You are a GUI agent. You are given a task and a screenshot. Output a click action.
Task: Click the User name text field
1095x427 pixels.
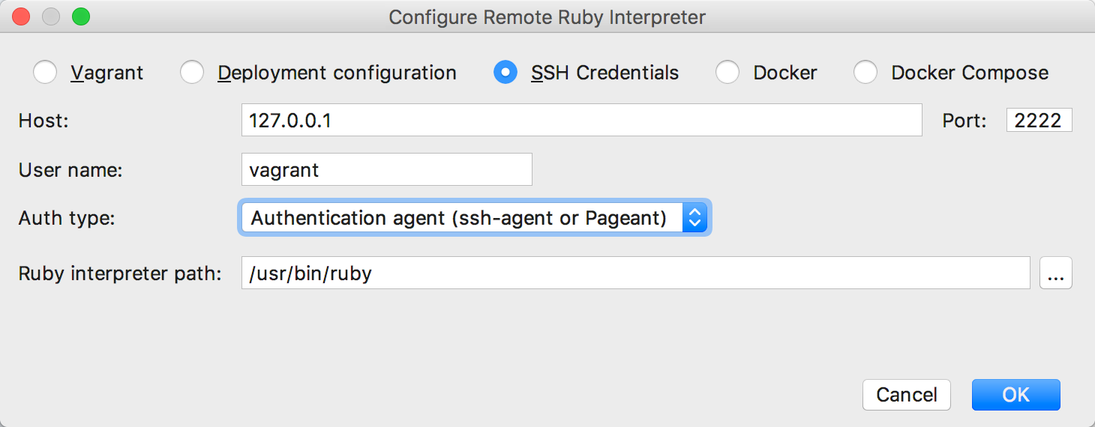(386, 170)
